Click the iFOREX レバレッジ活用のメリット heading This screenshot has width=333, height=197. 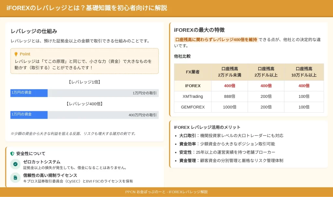coord(207,127)
